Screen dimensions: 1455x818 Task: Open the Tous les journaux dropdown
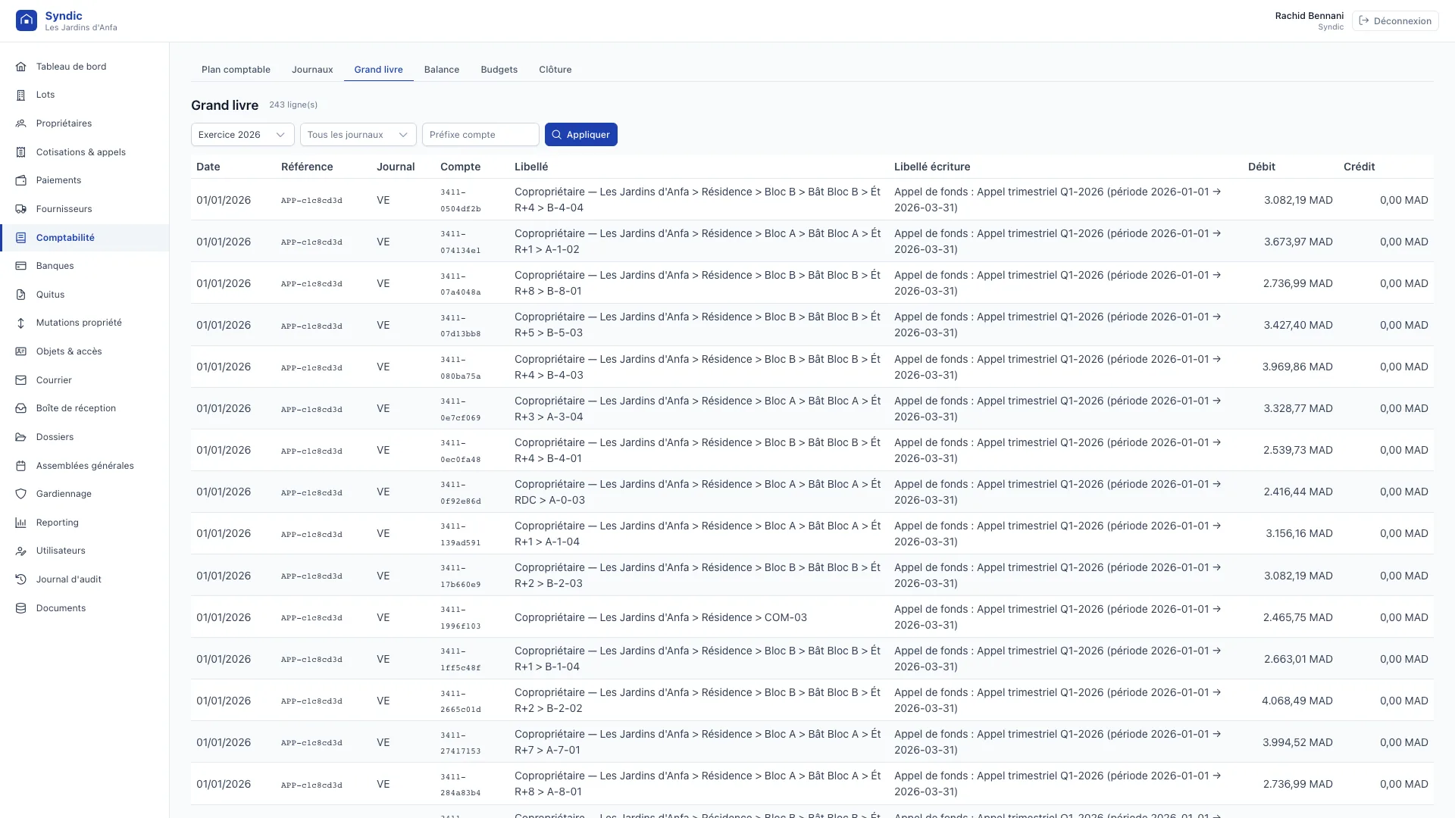click(x=358, y=135)
